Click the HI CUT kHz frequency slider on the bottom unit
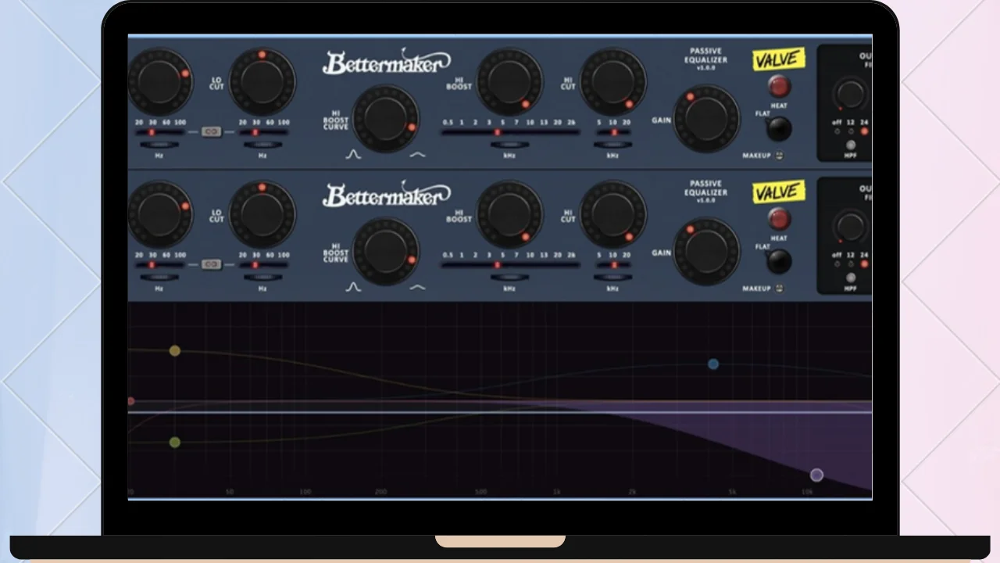 (x=613, y=265)
